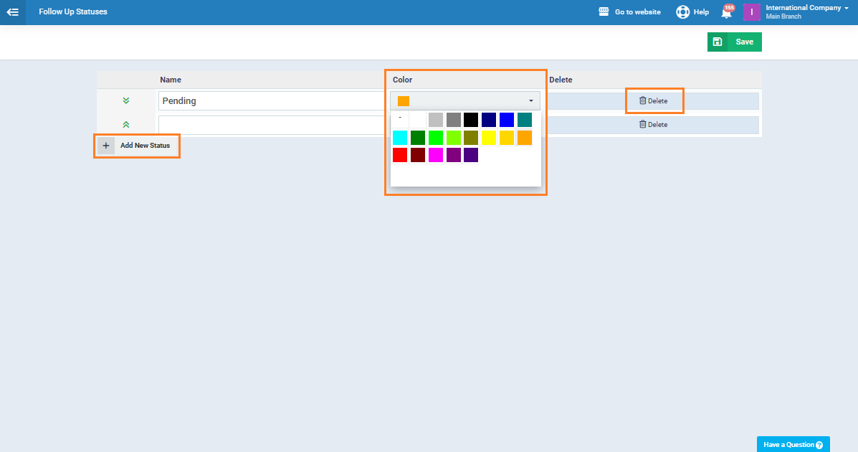Choose the cyan color swatch
The image size is (858, 452).
[x=400, y=138]
